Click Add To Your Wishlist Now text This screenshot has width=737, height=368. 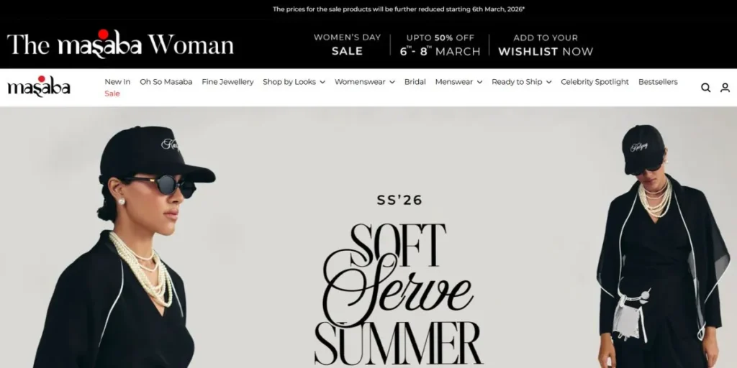(546, 45)
